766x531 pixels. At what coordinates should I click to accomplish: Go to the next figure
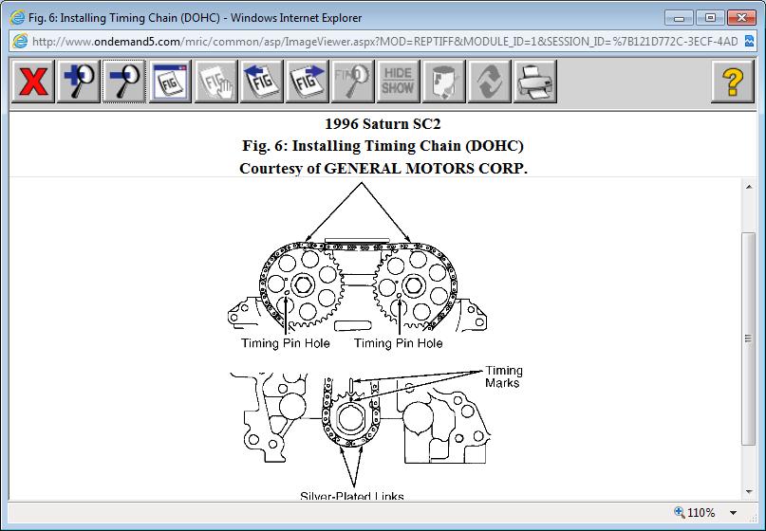click(308, 82)
